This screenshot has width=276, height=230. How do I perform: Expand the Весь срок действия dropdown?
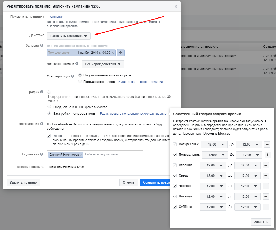[103, 64]
